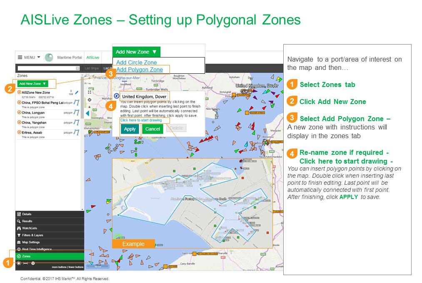The image size is (422, 283).
Task: Toggle the China, FPSO Bohai Peng Lai zone marker
Action: [x=19, y=102]
